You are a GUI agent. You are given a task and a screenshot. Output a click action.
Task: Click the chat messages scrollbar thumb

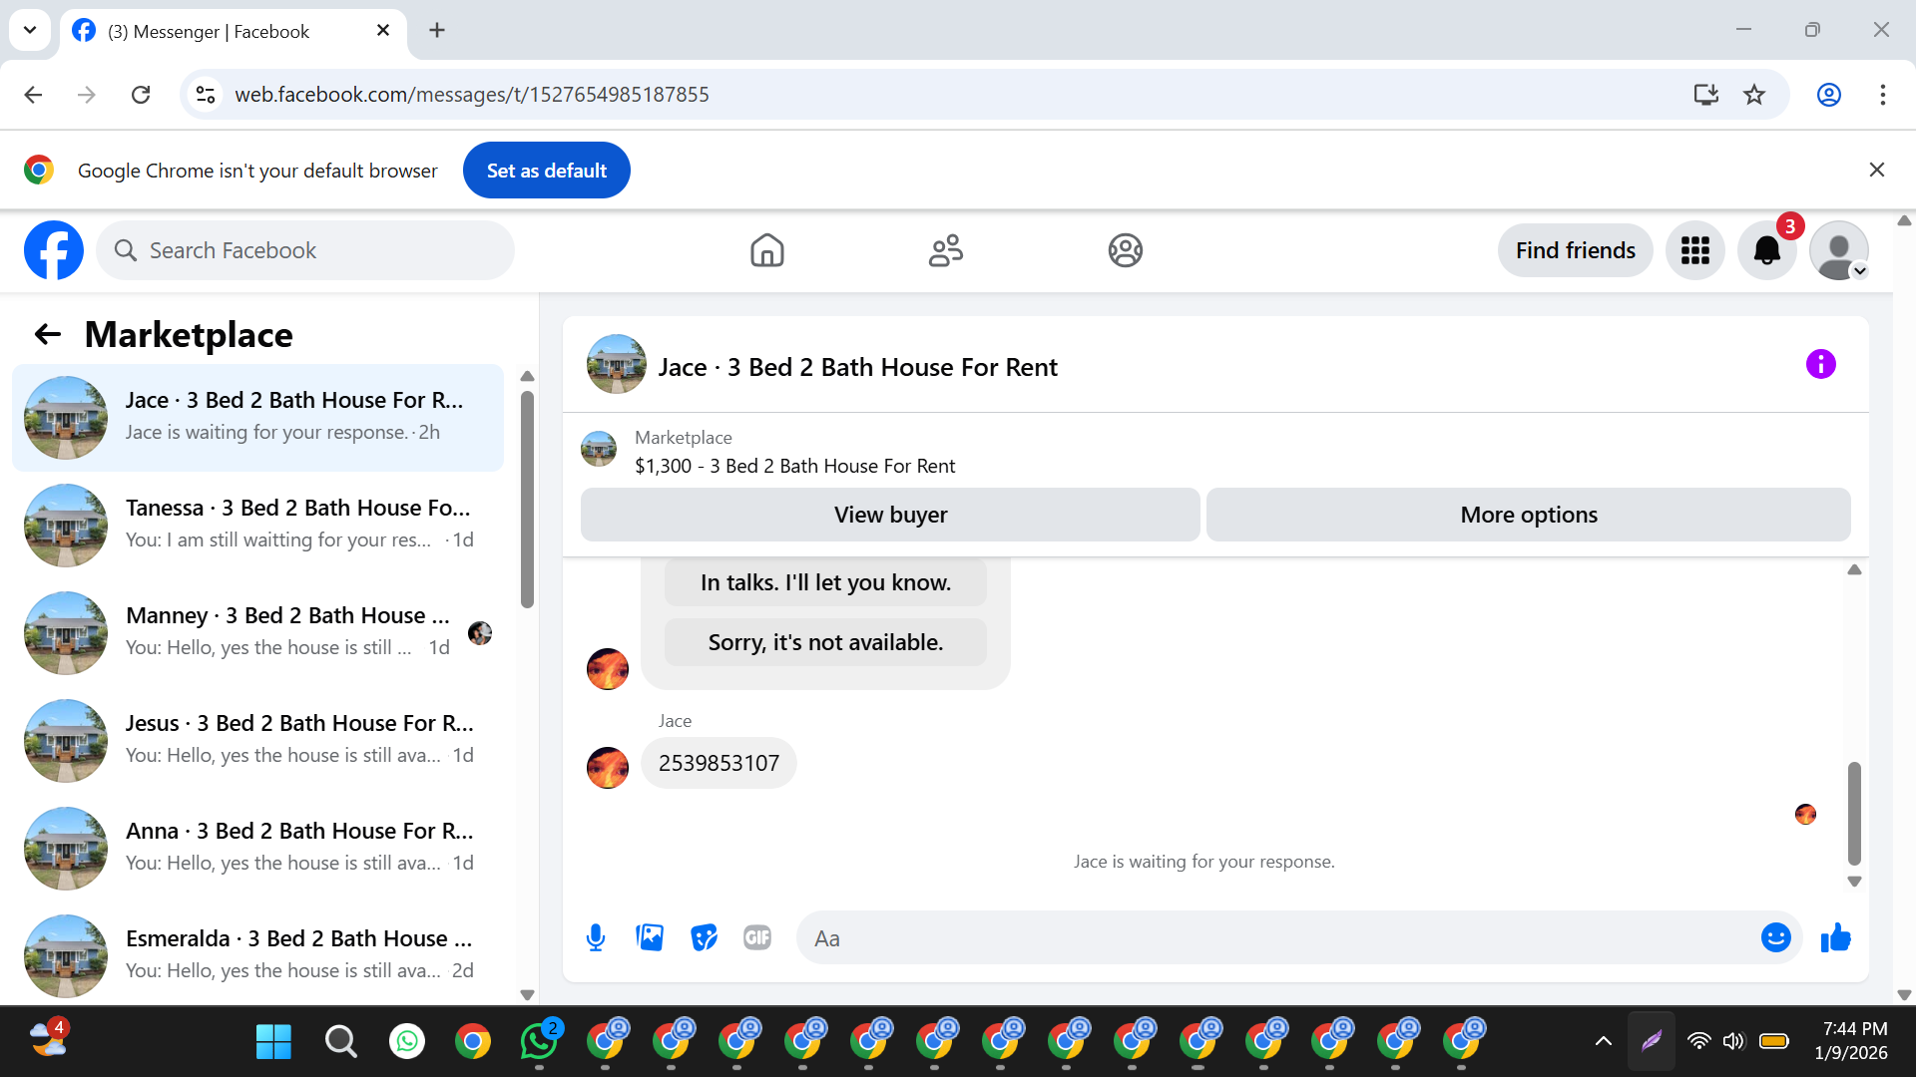1854,813
